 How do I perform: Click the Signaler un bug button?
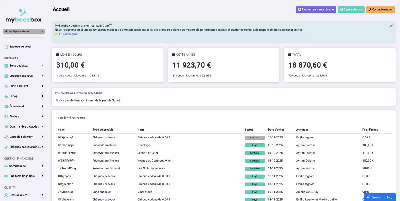380,197
